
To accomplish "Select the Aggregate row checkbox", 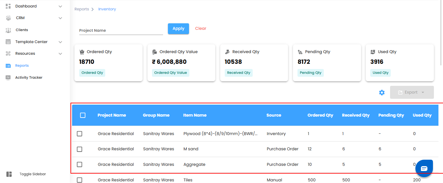I will [x=80, y=165].
